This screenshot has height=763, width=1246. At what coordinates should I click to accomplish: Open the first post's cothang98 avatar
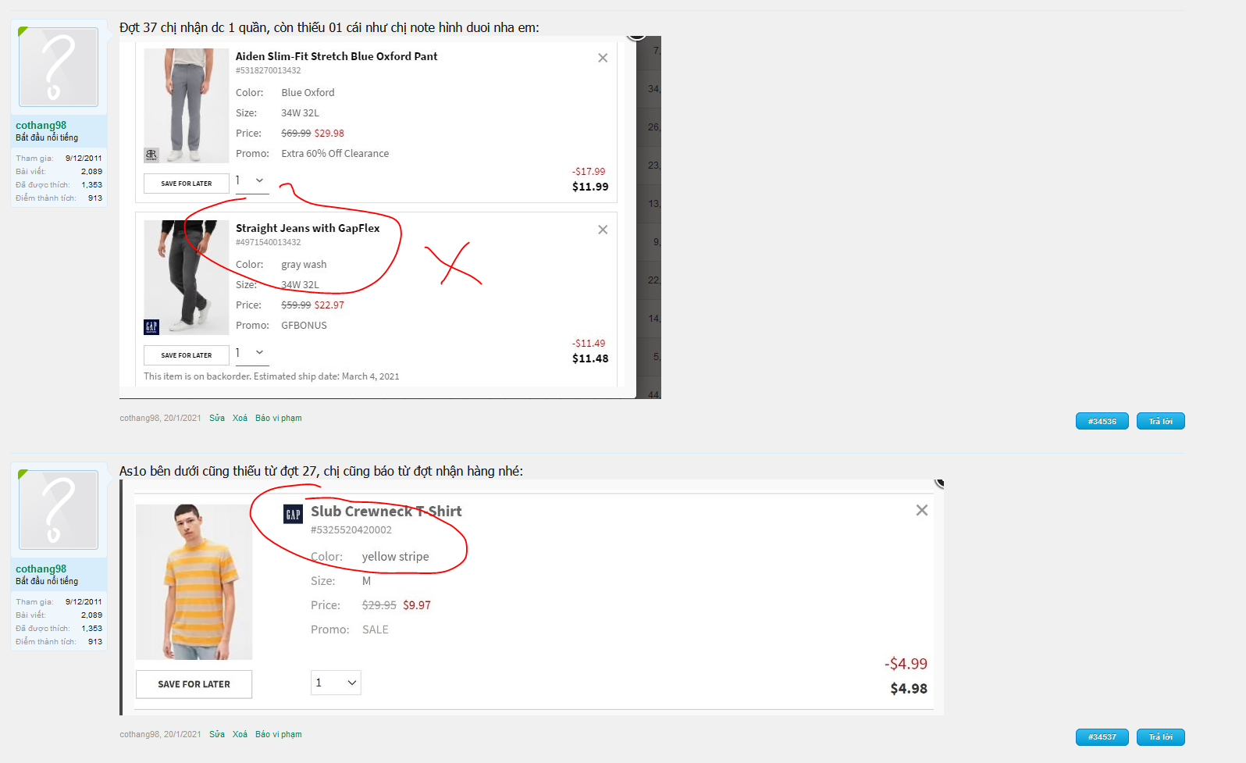pos(59,67)
